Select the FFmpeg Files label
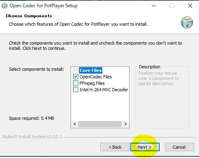 pos(92,83)
